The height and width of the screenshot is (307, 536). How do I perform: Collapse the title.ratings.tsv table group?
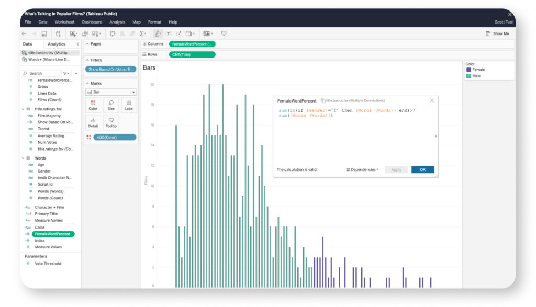23,109
